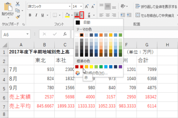
Task: Select column A header
Action: [x=21, y=45]
